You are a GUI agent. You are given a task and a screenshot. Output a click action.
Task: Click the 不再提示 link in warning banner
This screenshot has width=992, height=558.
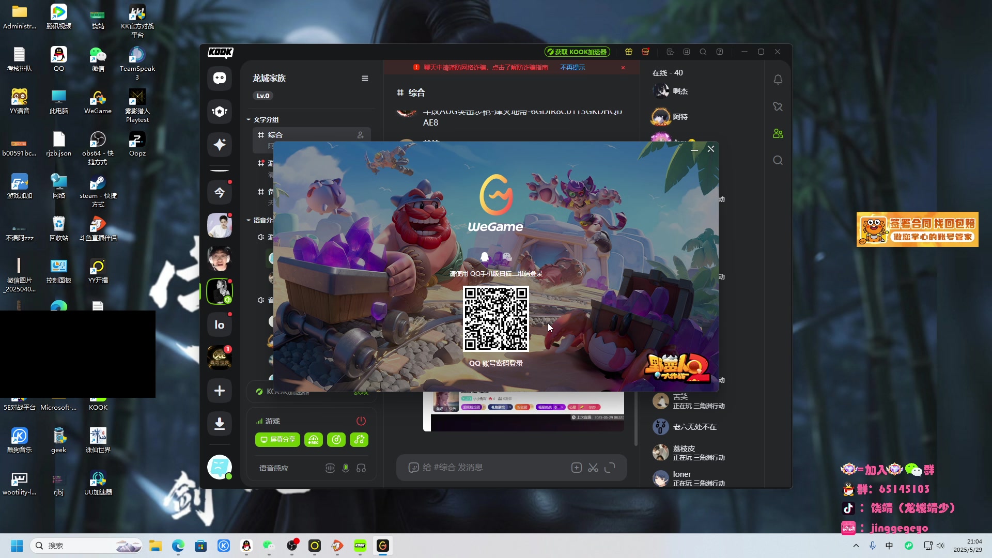(x=572, y=68)
